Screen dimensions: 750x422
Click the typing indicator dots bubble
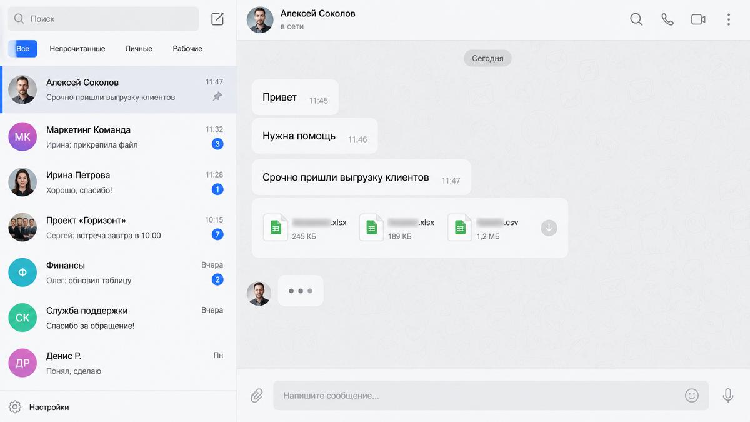(301, 291)
